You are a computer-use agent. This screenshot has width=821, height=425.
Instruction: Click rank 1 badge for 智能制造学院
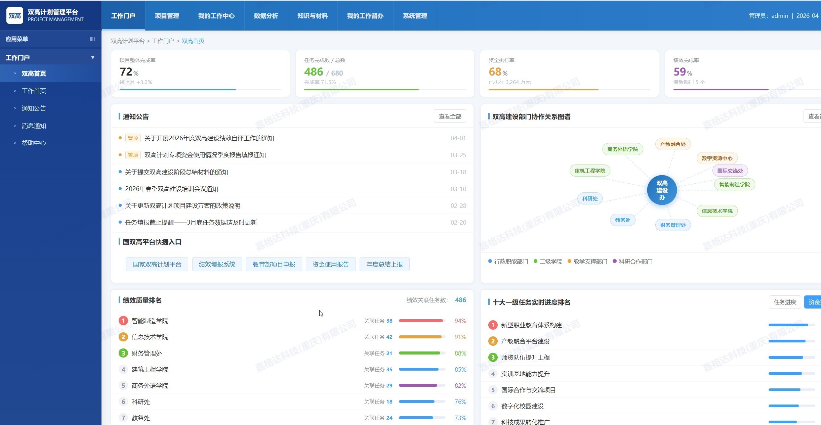123,321
